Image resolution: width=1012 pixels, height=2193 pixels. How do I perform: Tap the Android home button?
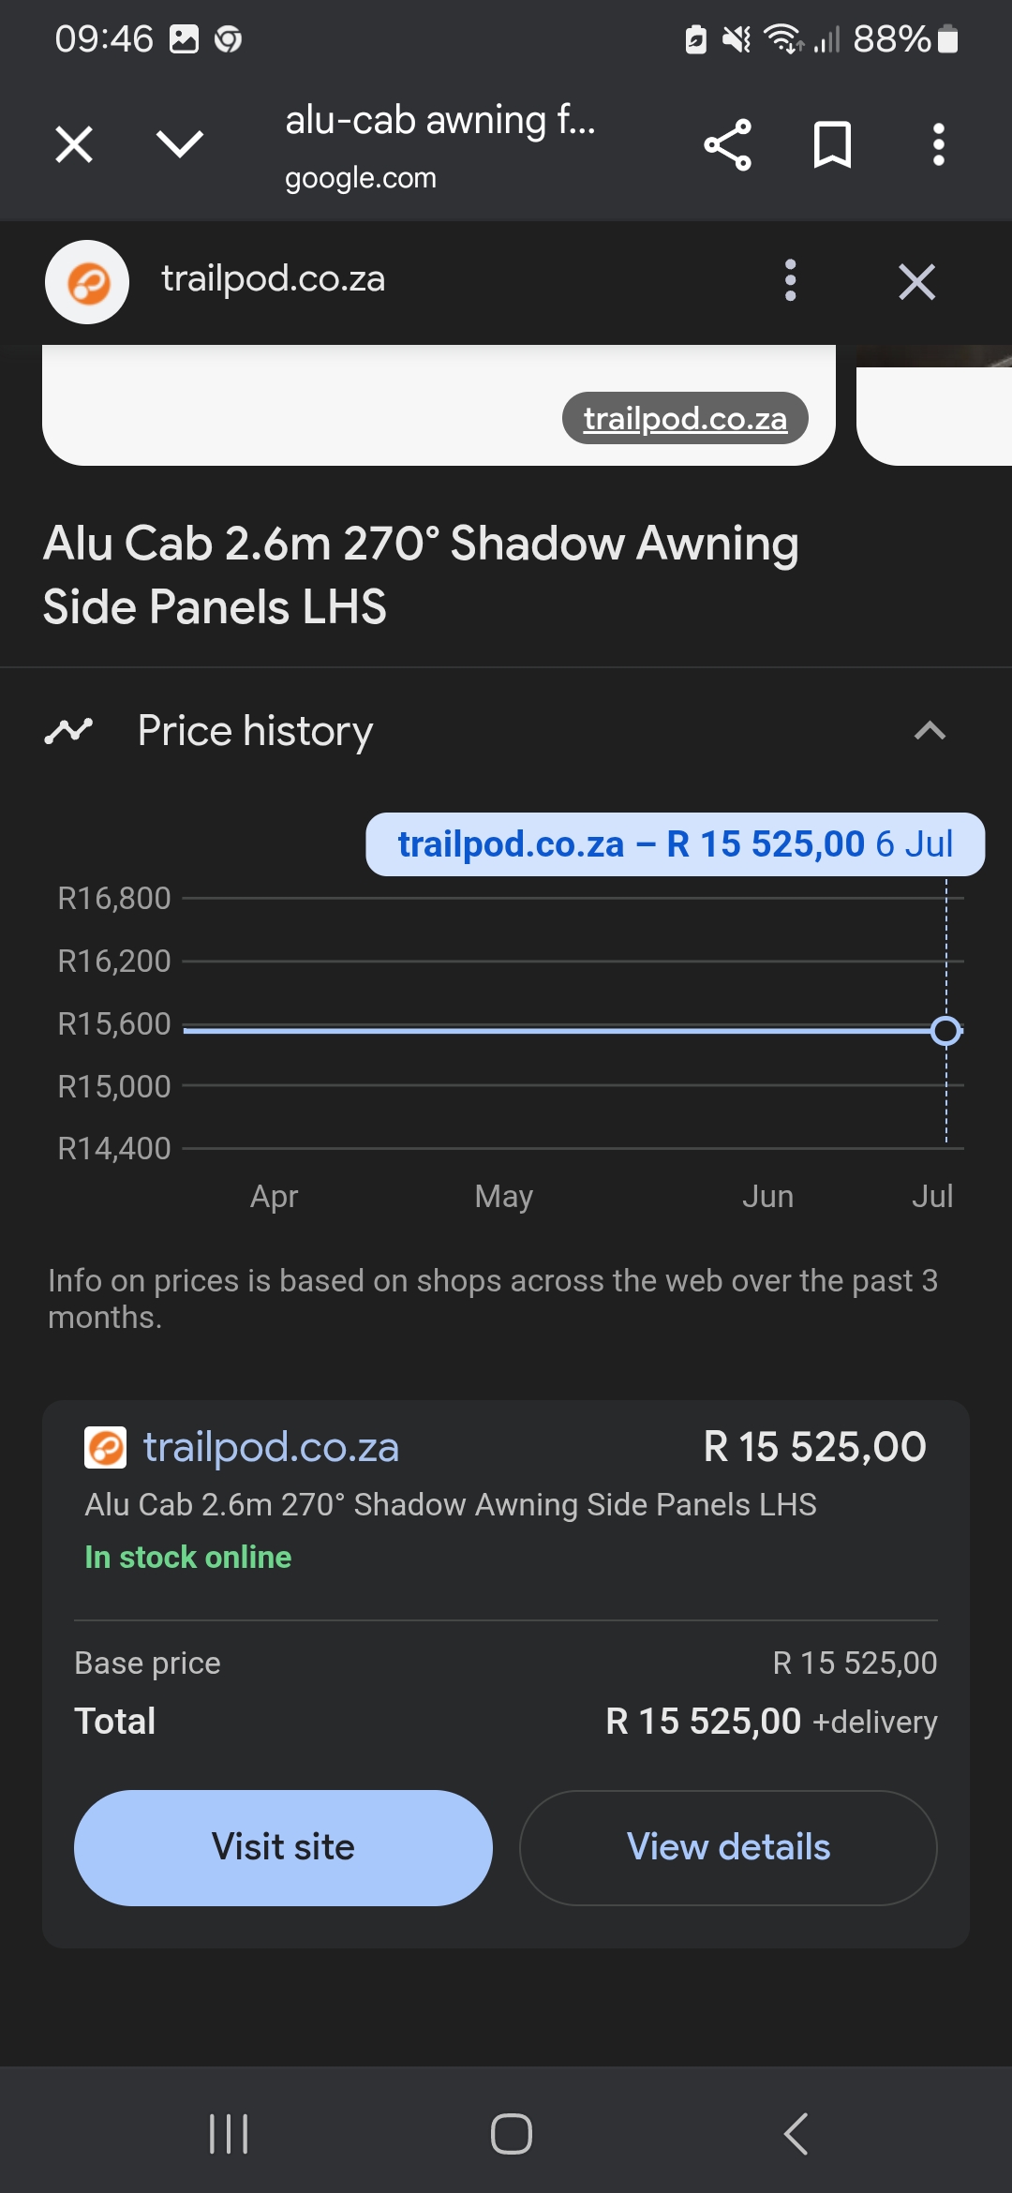(511, 2134)
